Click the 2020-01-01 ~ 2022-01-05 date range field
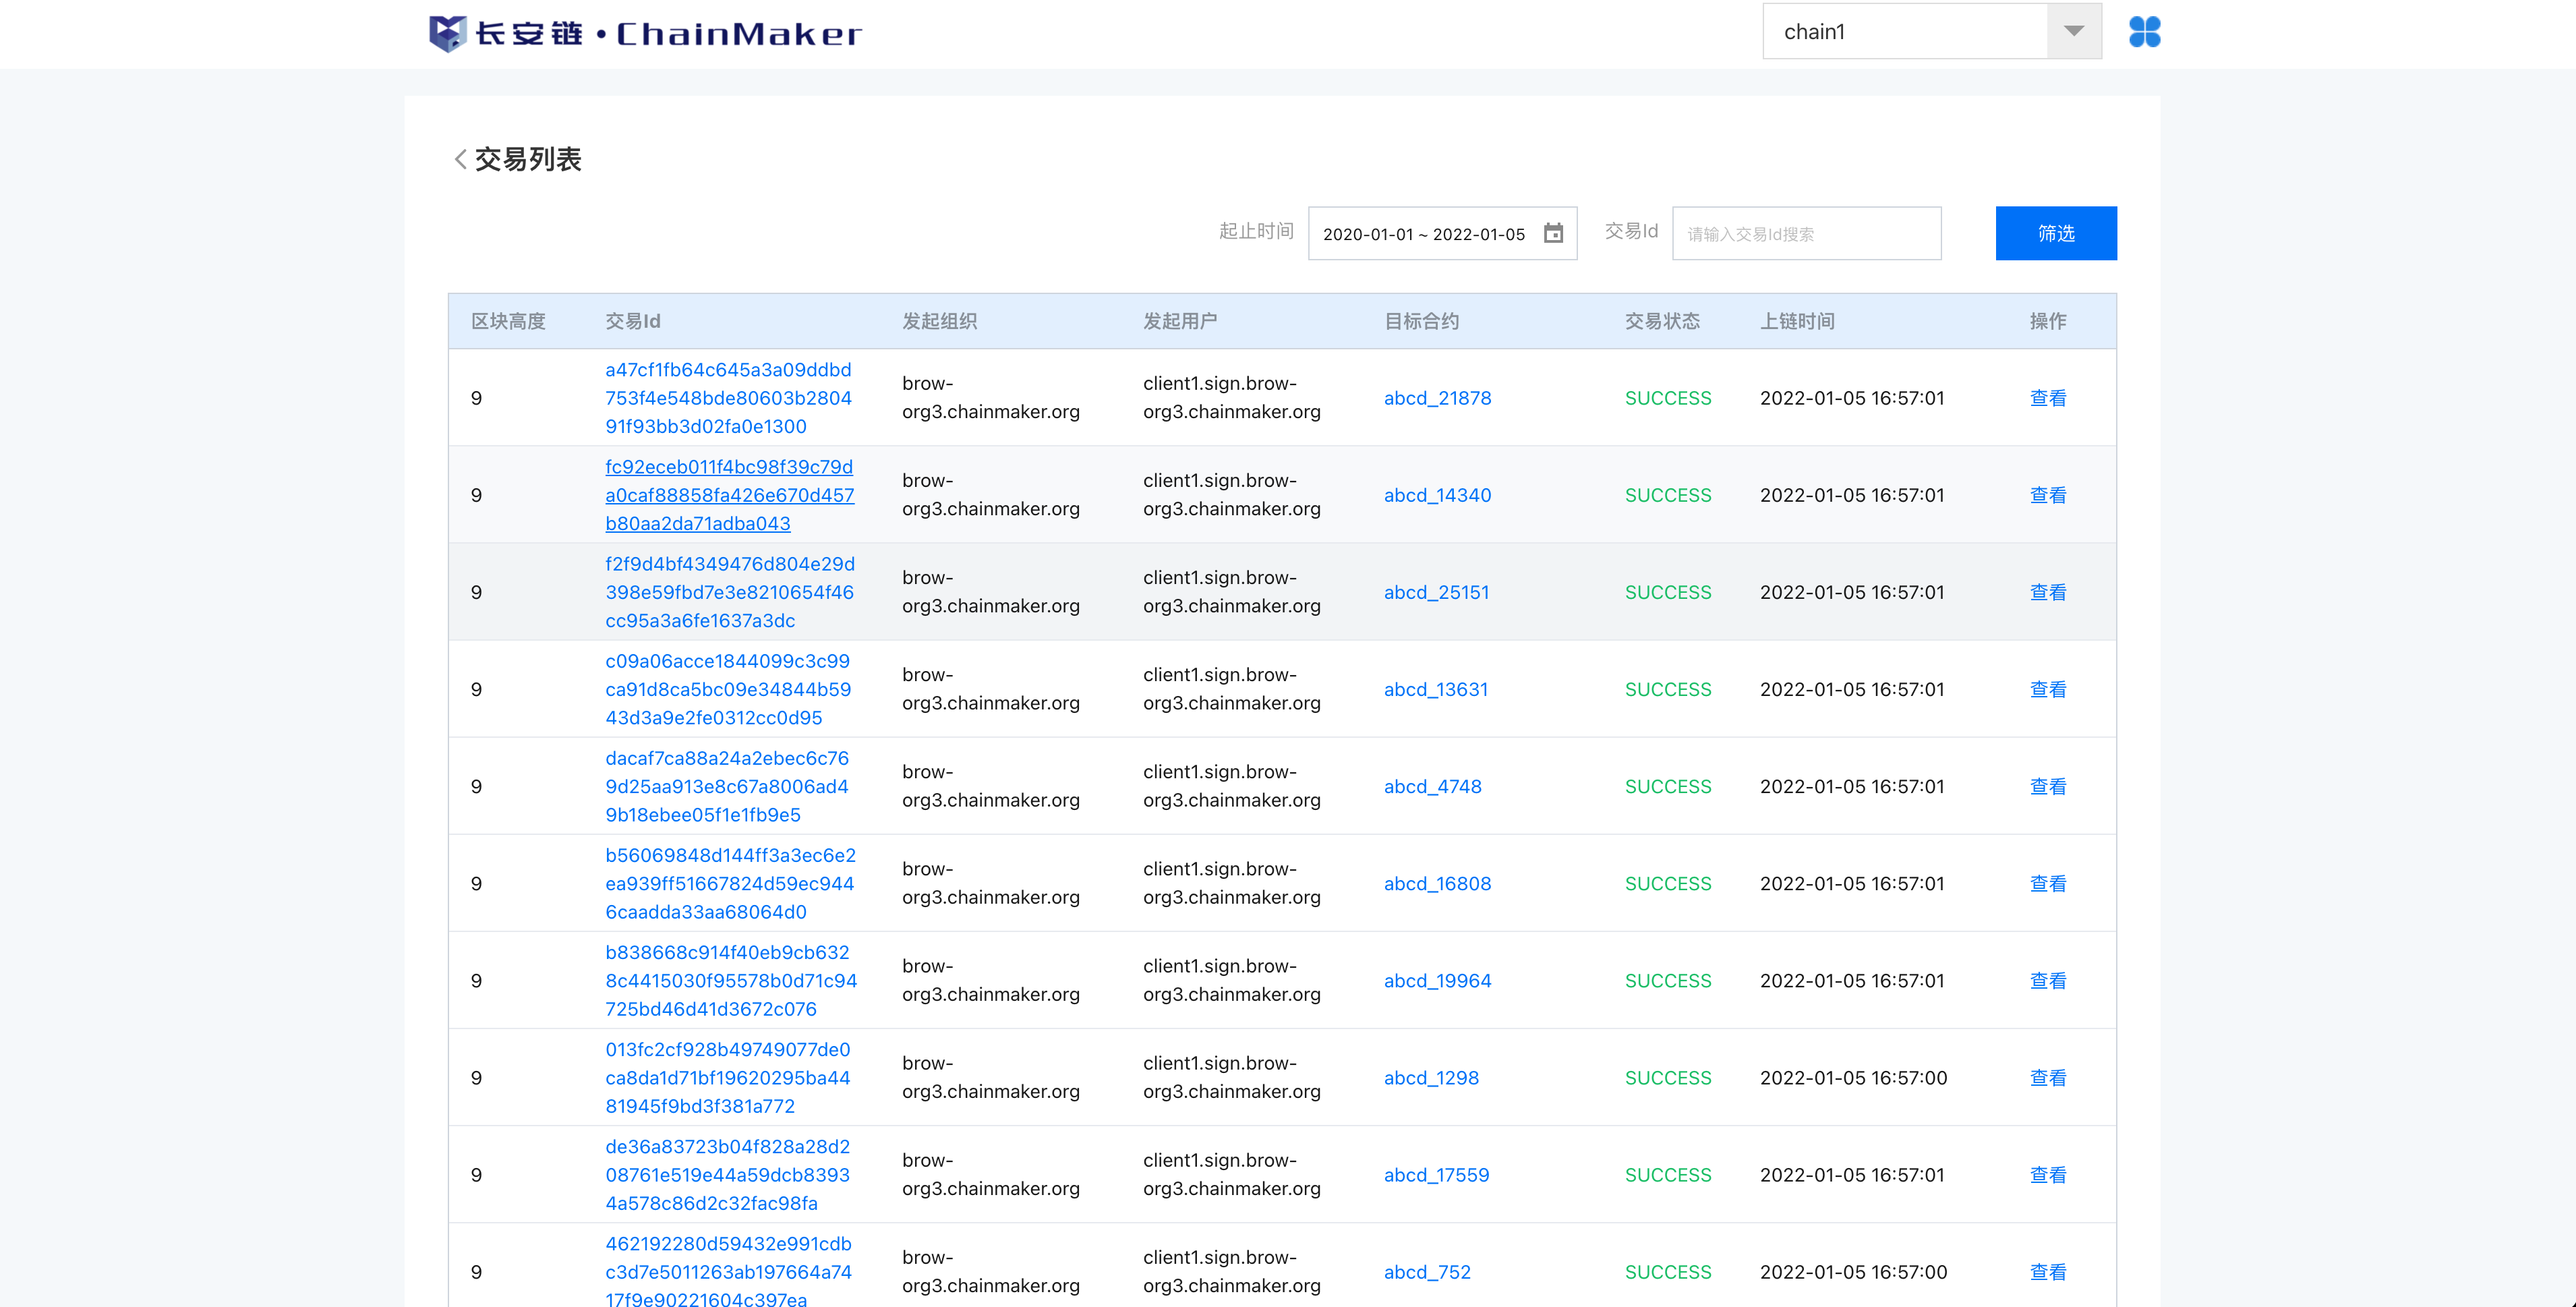The image size is (2576, 1307). click(1442, 233)
